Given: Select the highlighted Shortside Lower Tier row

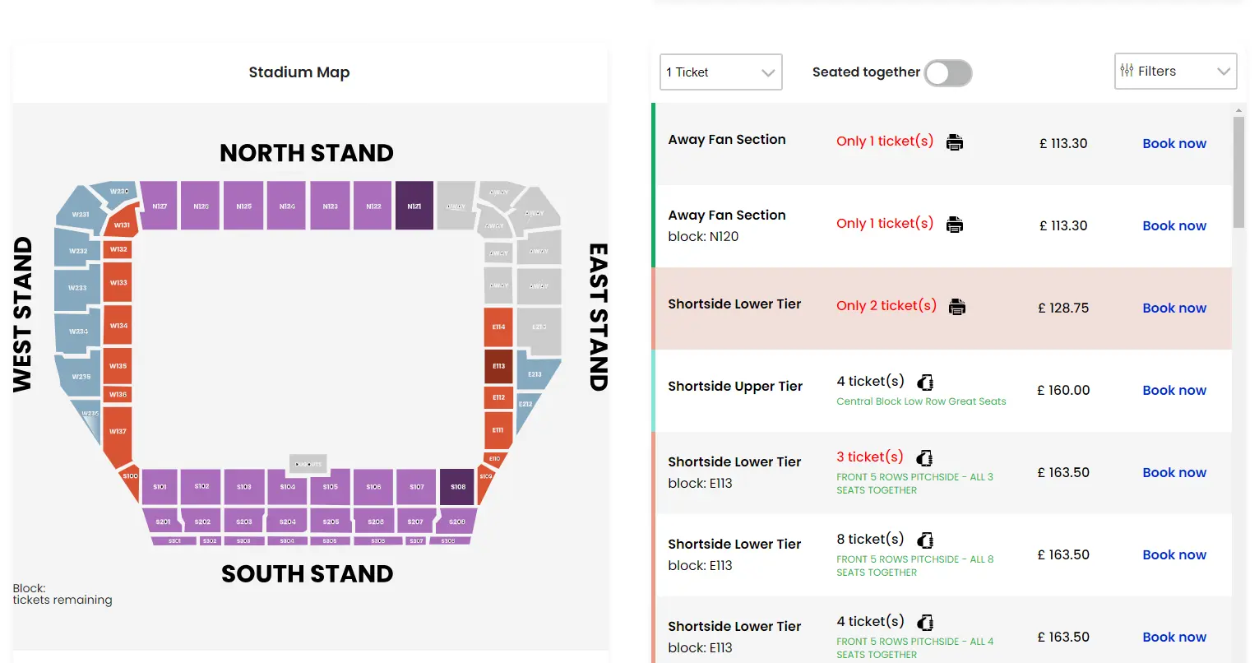Looking at the screenshot, I should [x=942, y=308].
